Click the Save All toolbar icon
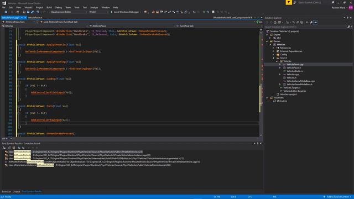Screen dimensions: 354x199 pyautogui.click(x=32, y=12)
